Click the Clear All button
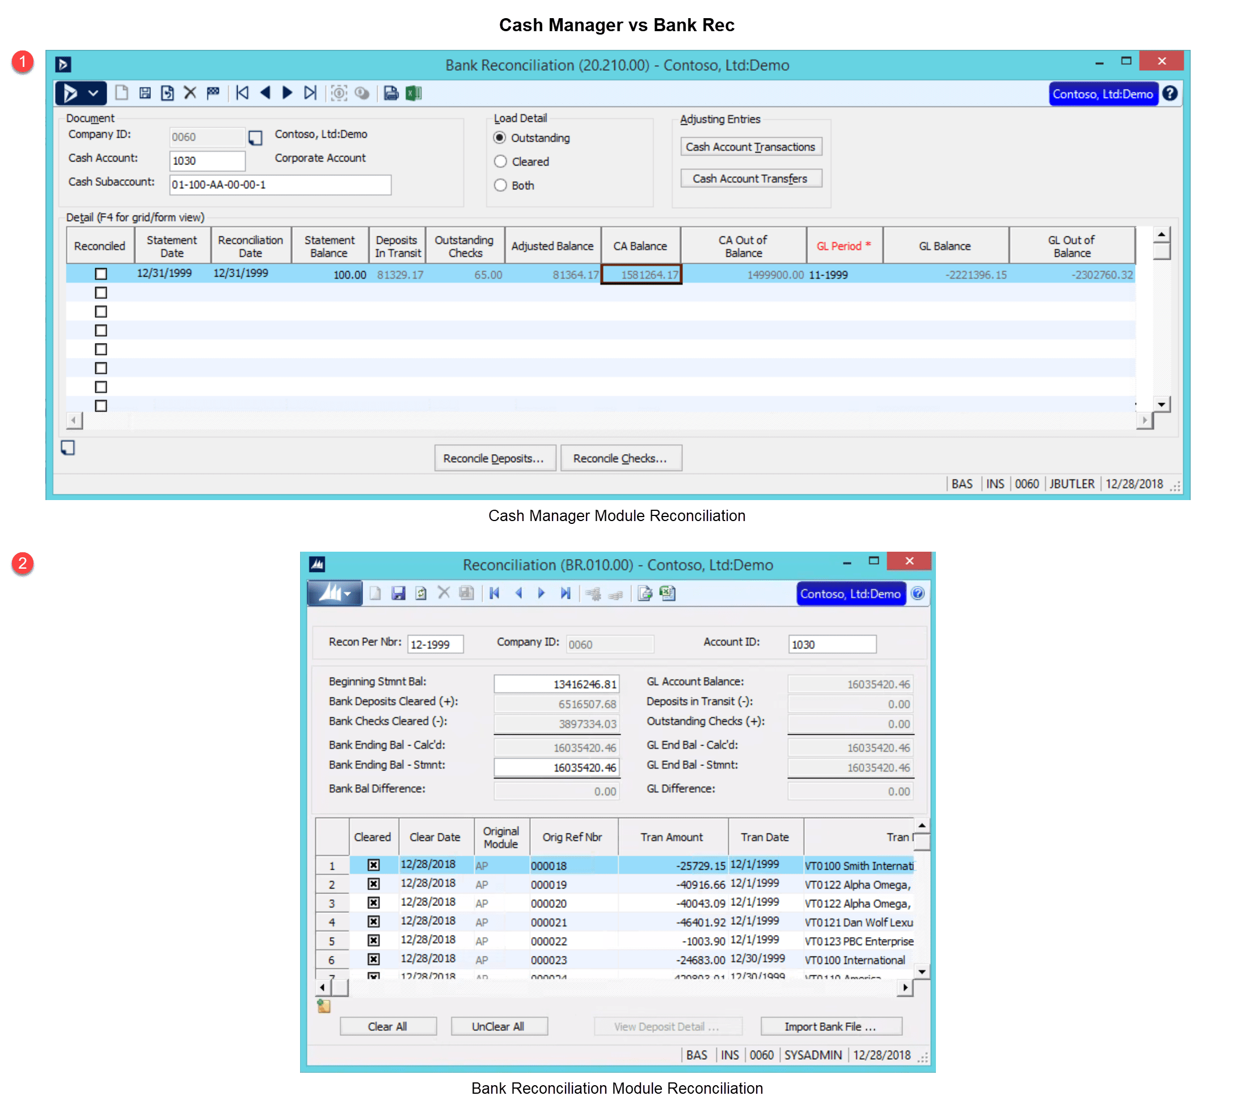Image resolution: width=1236 pixels, height=1113 pixels. [x=388, y=1027]
